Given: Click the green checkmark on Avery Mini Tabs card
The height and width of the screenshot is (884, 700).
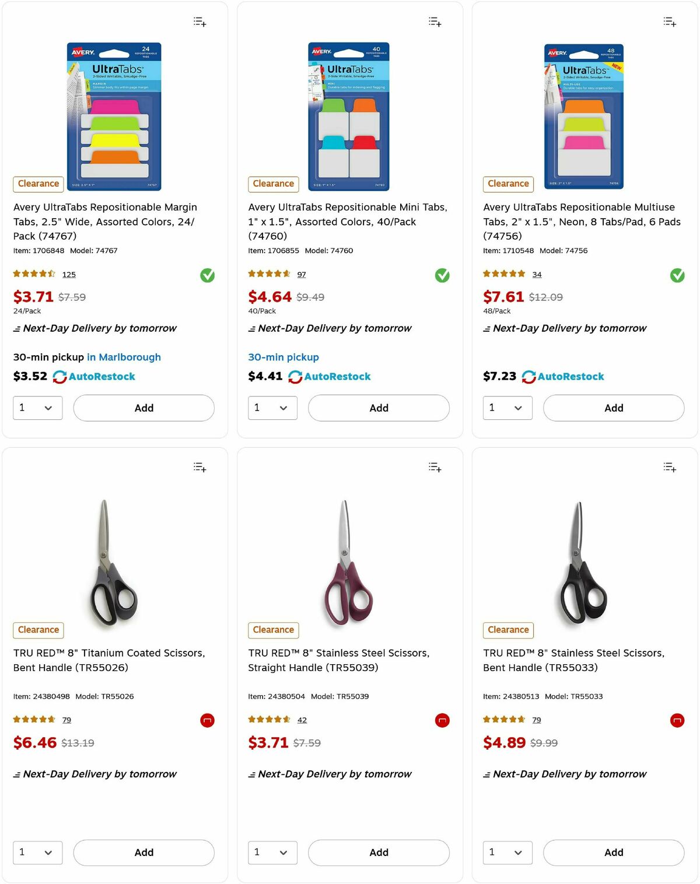Looking at the screenshot, I should click(x=442, y=275).
